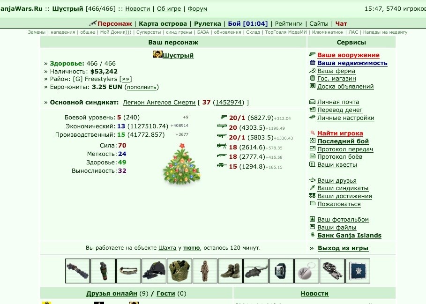Screen dimensions: 426x304
Task: Open Перевод денег service
Action: click(340, 110)
